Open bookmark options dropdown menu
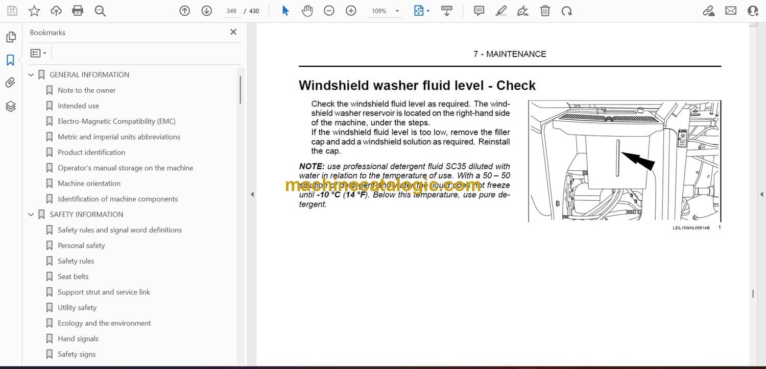 38,53
